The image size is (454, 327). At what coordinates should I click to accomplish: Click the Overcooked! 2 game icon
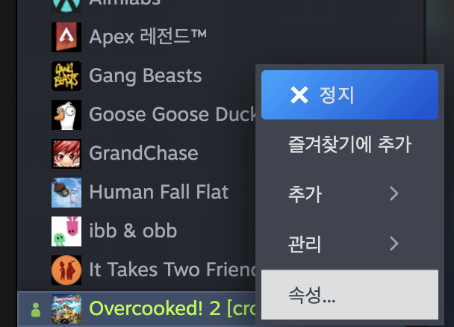click(x=66, y=309)
